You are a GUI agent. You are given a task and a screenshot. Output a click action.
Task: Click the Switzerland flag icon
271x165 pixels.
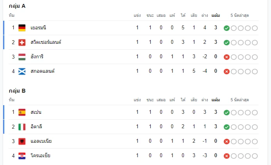click(x=22, y=42)
